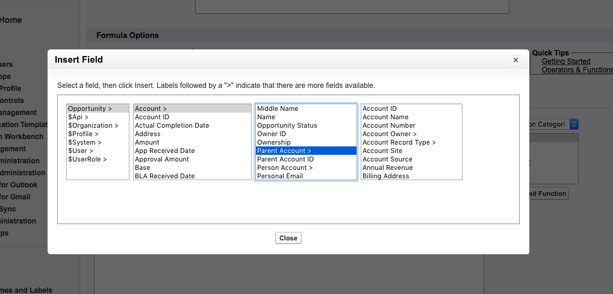Expand Account Record Type > entry

399,142
